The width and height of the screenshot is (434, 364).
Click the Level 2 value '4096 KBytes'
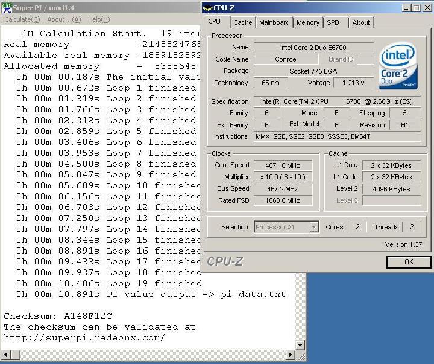click(391, 189)
